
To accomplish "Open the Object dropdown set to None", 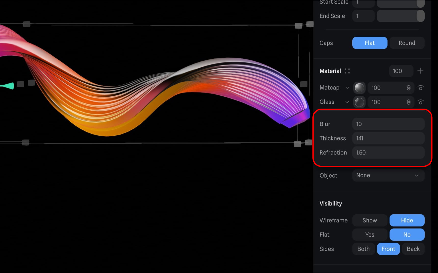I will pos(388,175).
